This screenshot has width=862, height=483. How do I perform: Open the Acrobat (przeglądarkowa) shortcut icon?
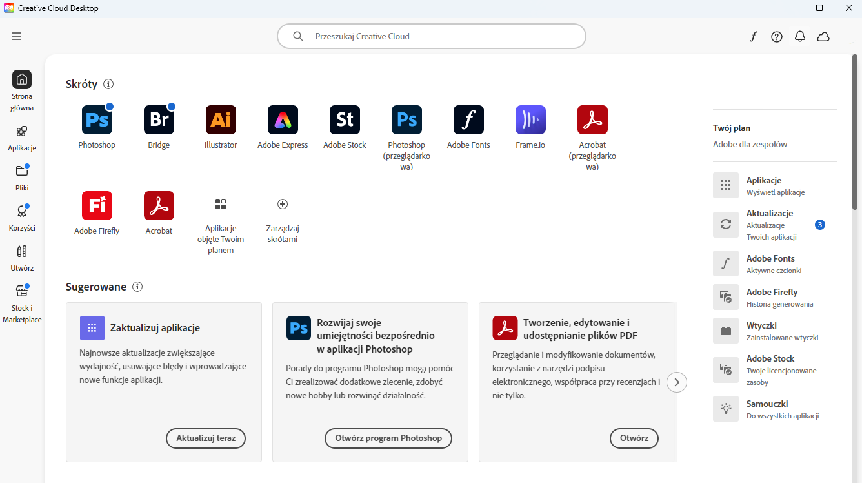[592, 120]
